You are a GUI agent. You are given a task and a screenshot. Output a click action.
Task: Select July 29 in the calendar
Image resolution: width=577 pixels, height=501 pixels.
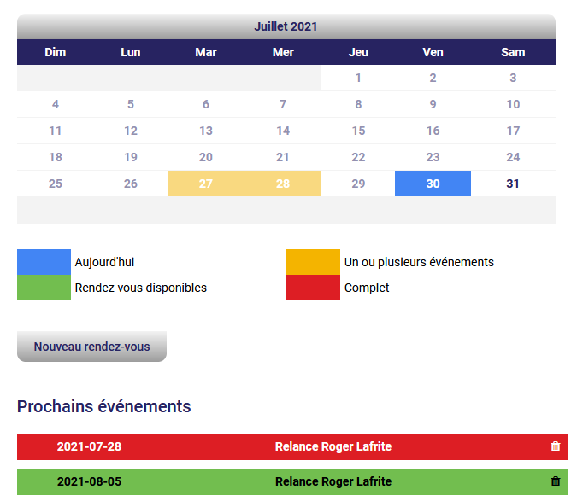(358, 184)
